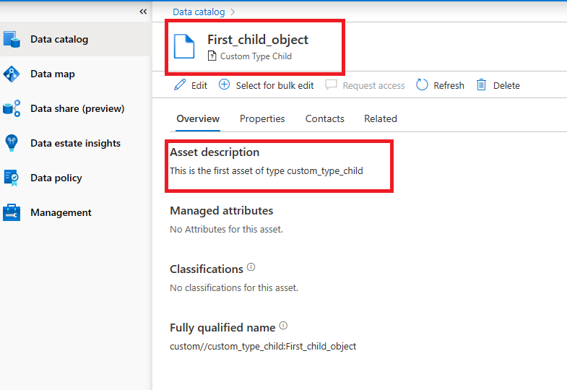Click the chevron after Data catalog breadcrumb
The height and width of the screenshot is (390, 567).
(233, 12)
